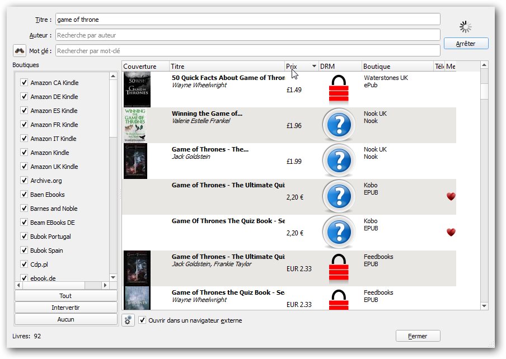
Task: Click the Titre column header
Action: tap(227, 67)
